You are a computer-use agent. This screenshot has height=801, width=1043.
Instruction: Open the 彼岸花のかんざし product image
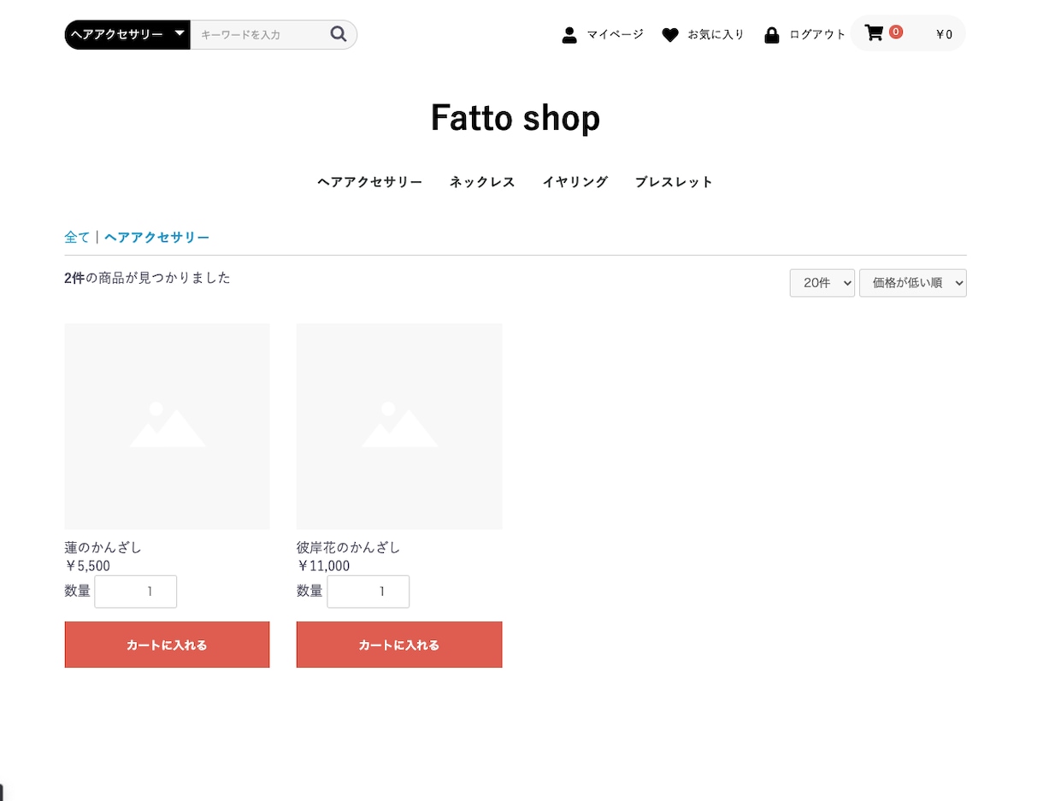(399, 427)
